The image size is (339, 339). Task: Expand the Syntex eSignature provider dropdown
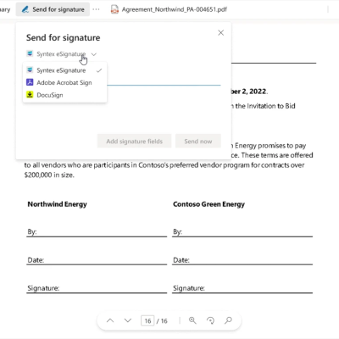62,54
